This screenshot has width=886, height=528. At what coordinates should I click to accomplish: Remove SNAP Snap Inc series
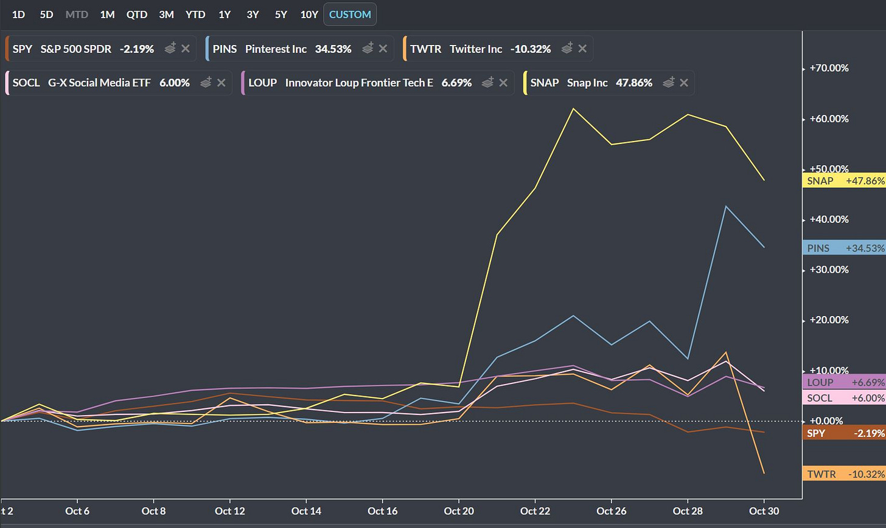(x=684, y=83)
